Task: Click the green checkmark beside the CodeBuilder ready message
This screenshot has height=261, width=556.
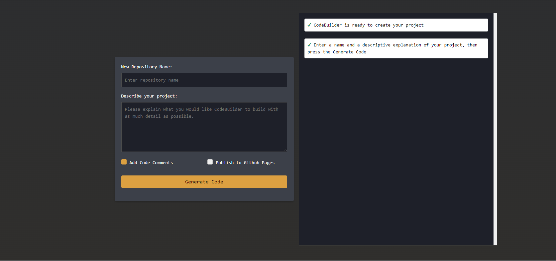Action: click(x=309, y=25)
